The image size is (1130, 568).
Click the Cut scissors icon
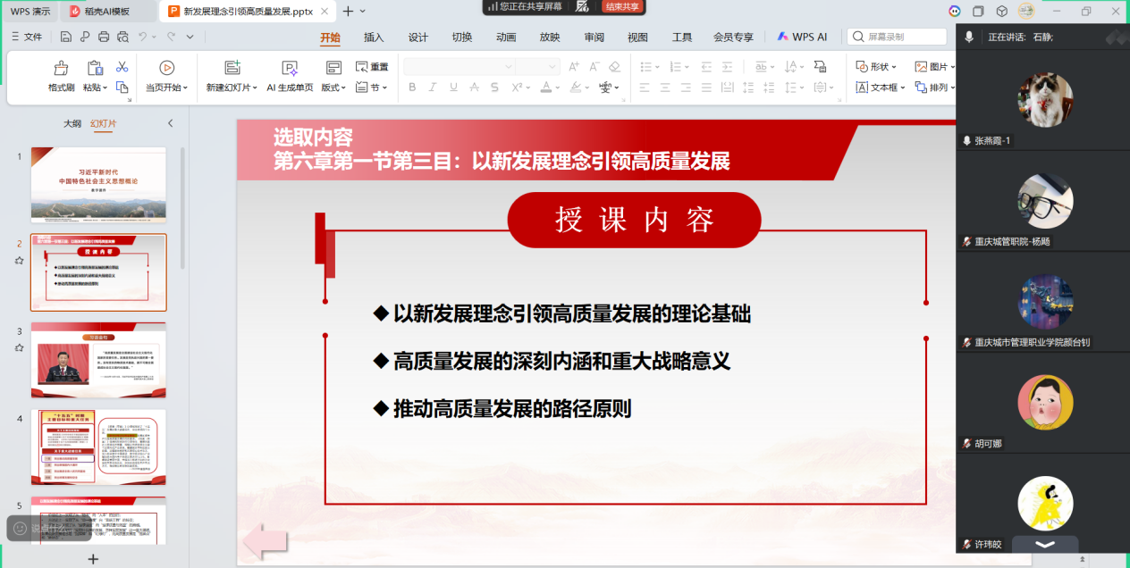click(x=122, y=68)
